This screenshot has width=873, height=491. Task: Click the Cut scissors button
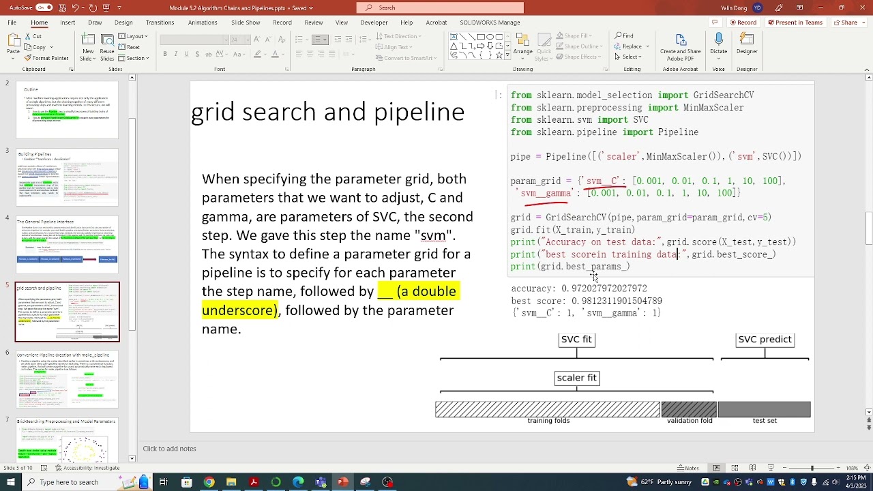click(x=33, y=36)
